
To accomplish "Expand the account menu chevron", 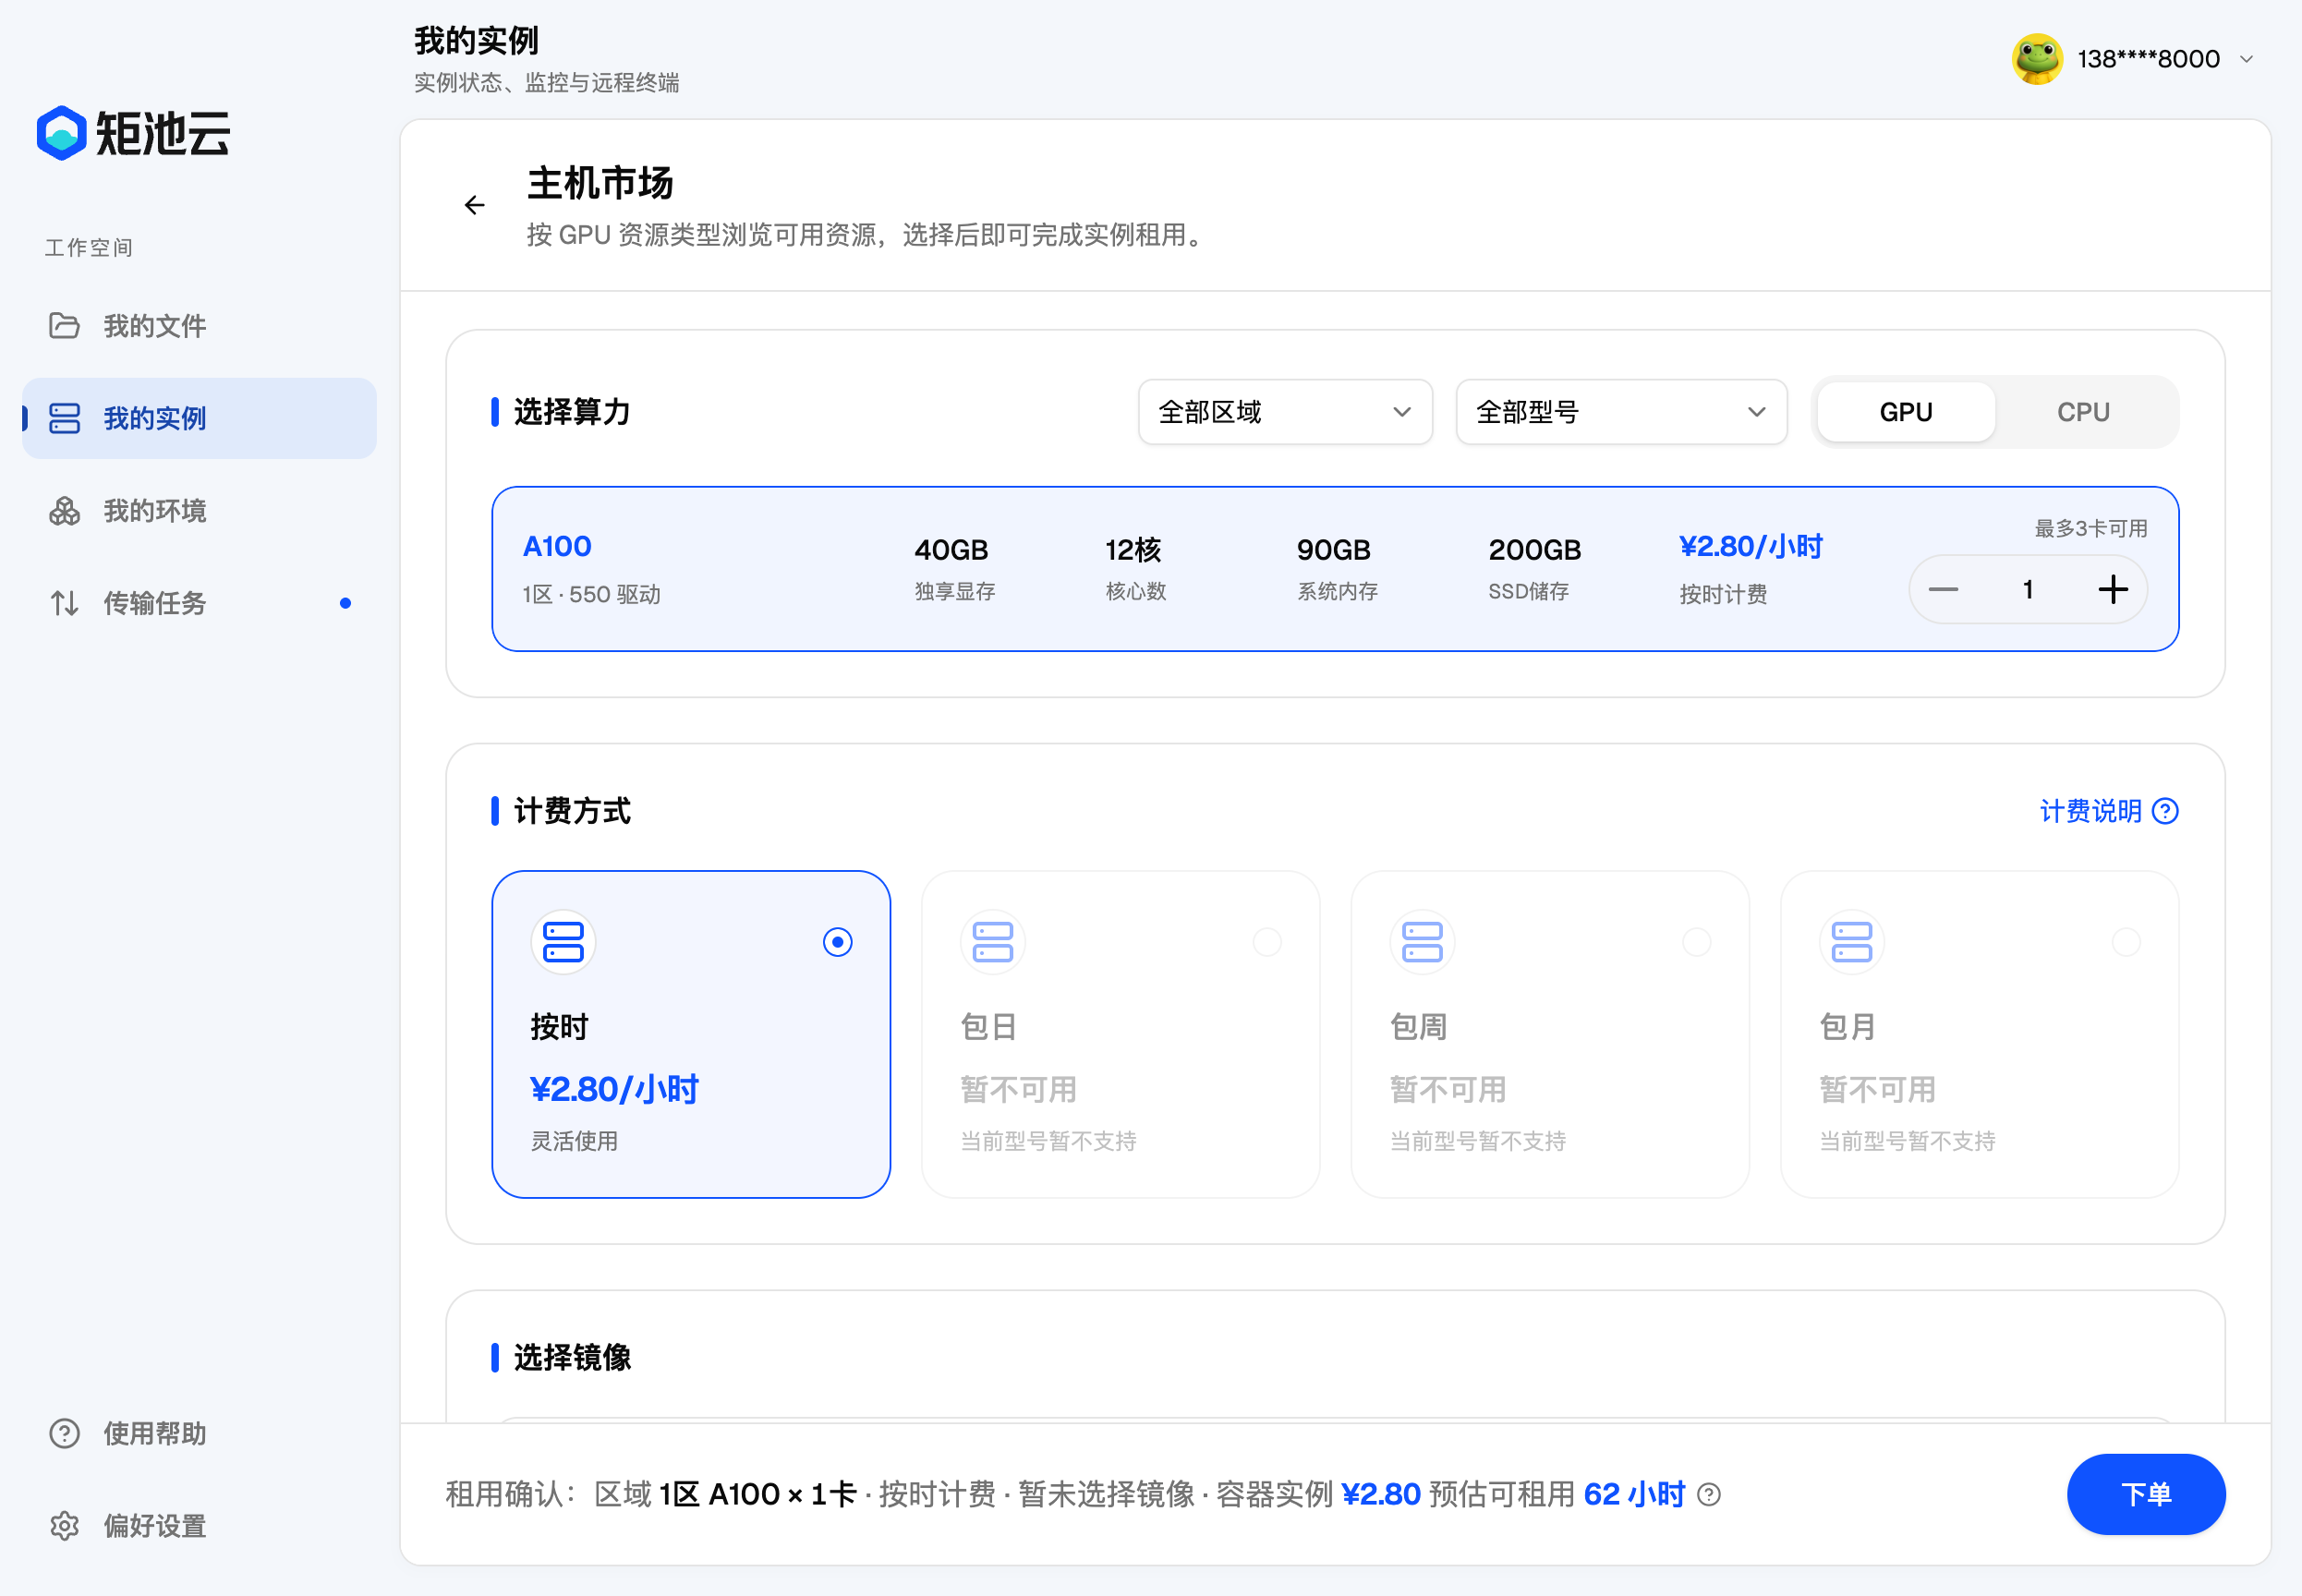I will coord(2246,59).
